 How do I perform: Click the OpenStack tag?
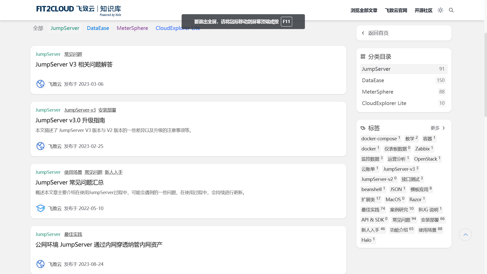tap(427, 159)
